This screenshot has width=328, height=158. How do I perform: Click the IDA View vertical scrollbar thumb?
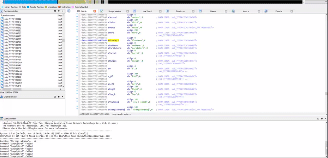point(326,93)
